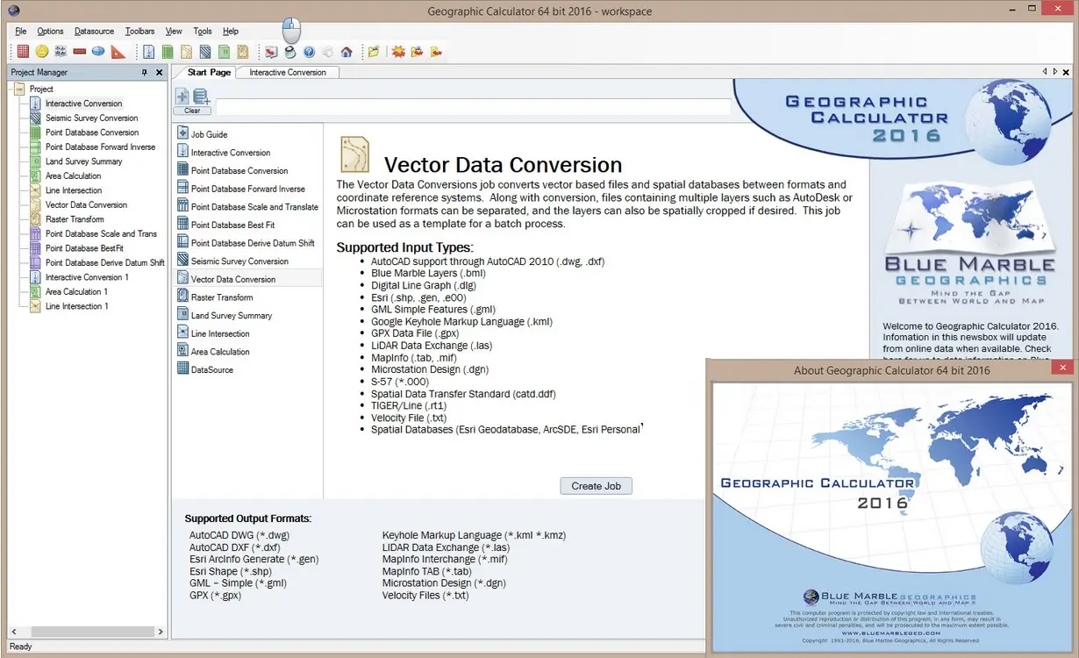Select Interactive Conversion 1 in the Project tree

tap(87, 277)
